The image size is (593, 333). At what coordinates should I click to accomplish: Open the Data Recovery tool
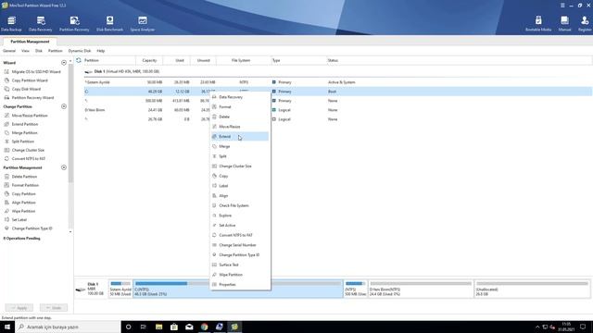click(x=41, y=24)
